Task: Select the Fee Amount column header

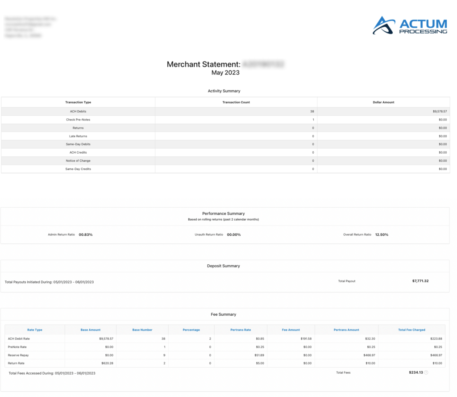Action: [291, 330]
